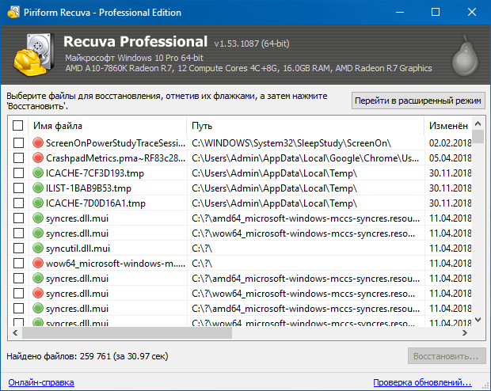Click green status dot of syncutil.dll.mui
This screenshot has width=491, height=391.
click(38, 249)
